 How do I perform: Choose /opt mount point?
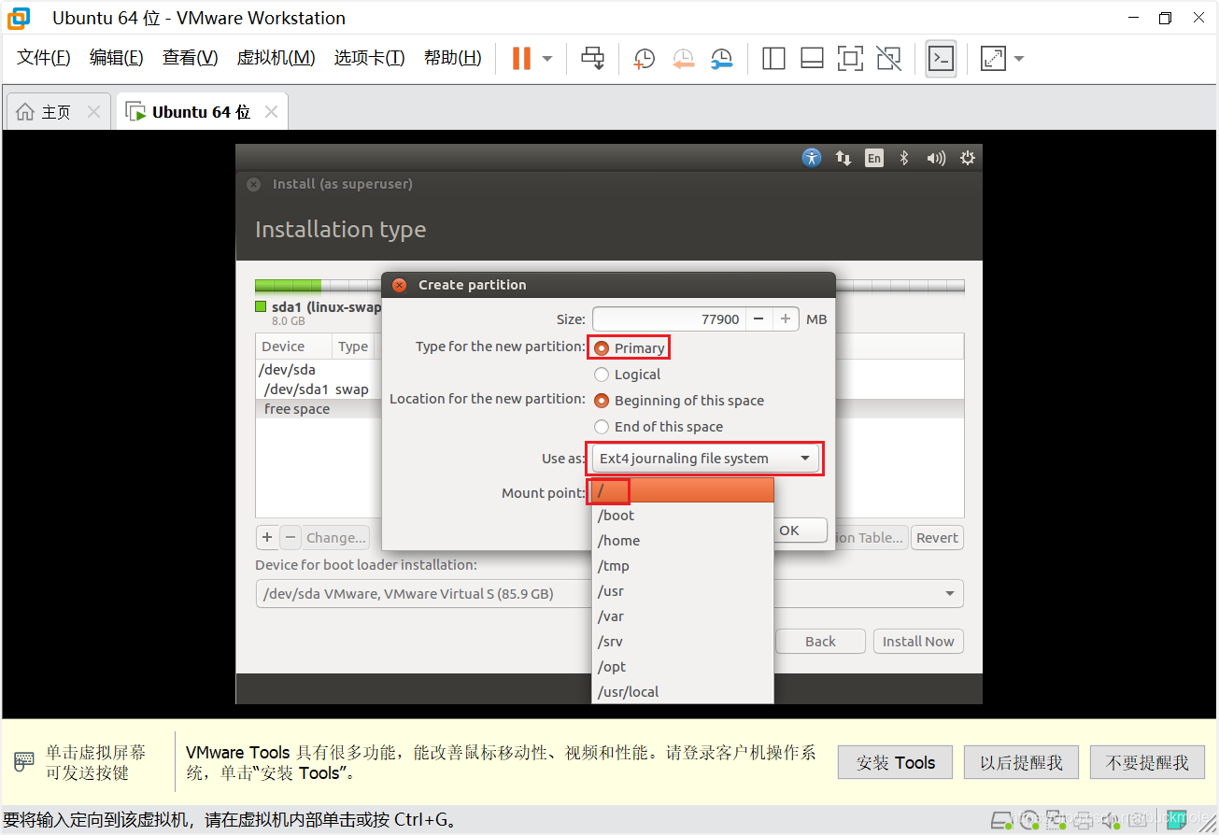(683, 667)
